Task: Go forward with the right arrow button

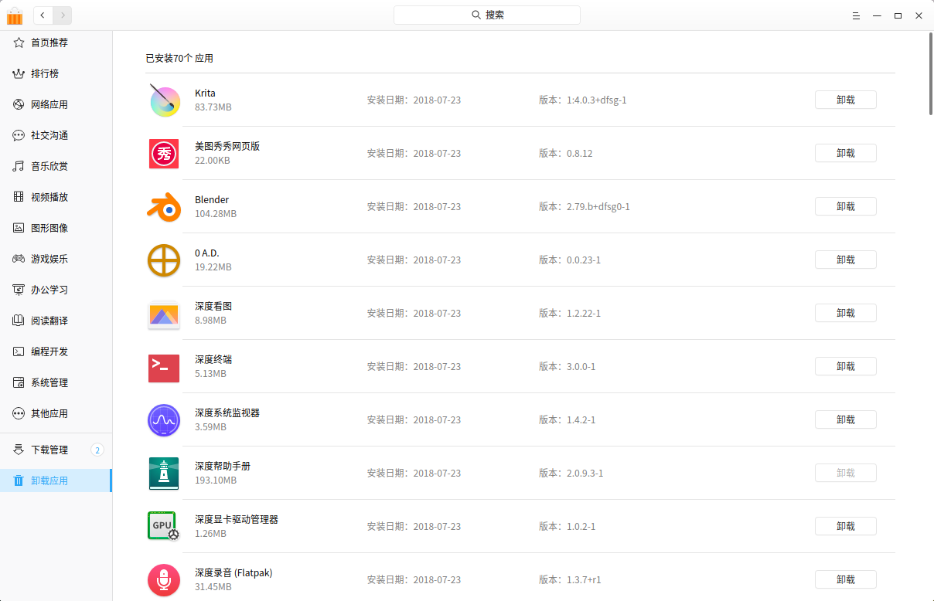Action: (63, 15)
